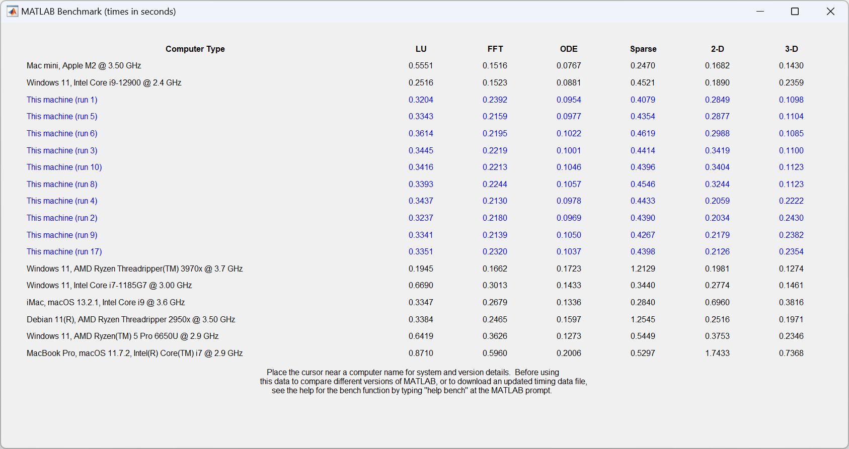Minimize the MATLAB Benchmark window
This screenshot has height=449, width=849.
tap(760, 12)
